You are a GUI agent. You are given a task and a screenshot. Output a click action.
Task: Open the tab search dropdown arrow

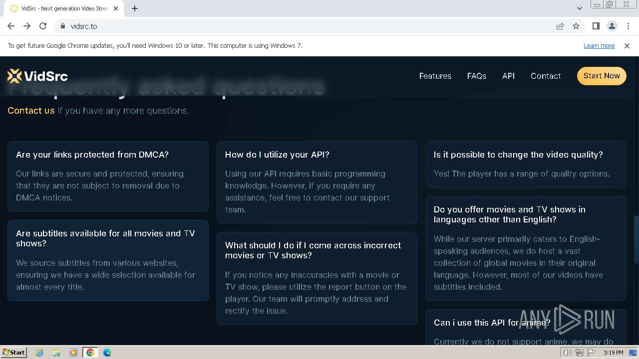click(579, 8)
